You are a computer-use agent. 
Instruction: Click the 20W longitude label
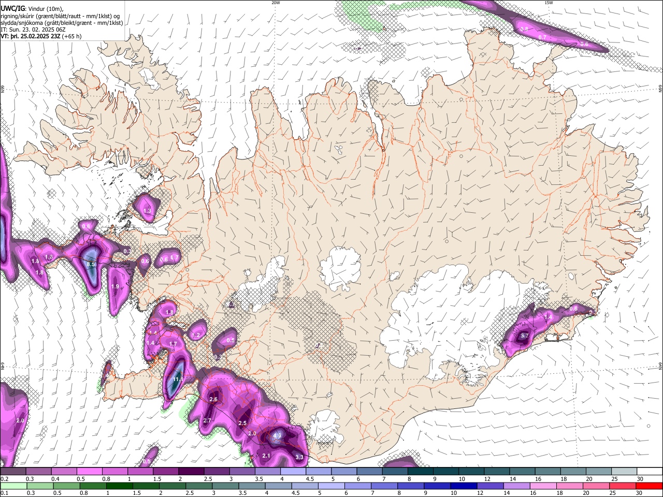[x=276, y=3]
